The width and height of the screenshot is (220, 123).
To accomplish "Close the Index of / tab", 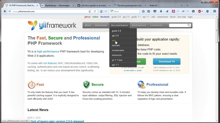I will (x=181, y=5).
